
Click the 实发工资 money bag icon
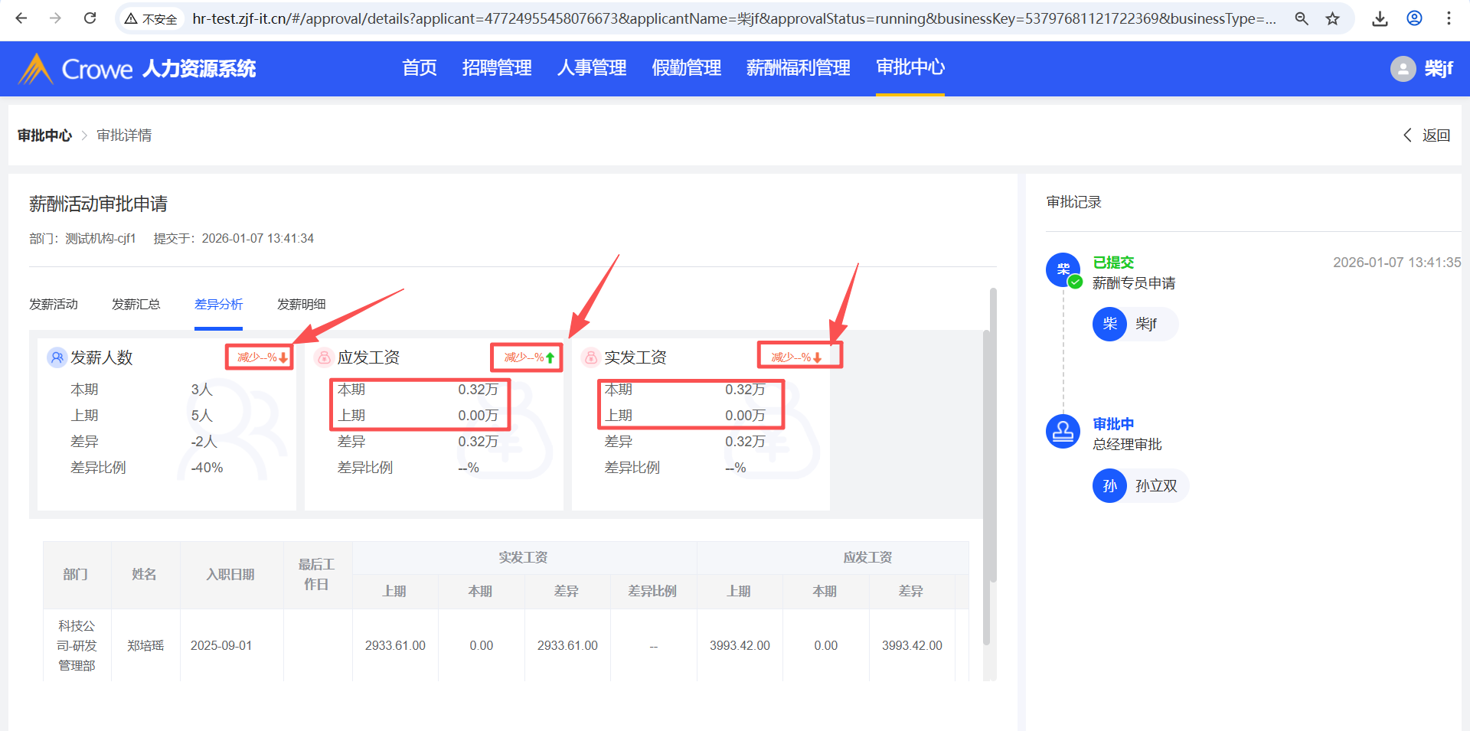[590, 357]
